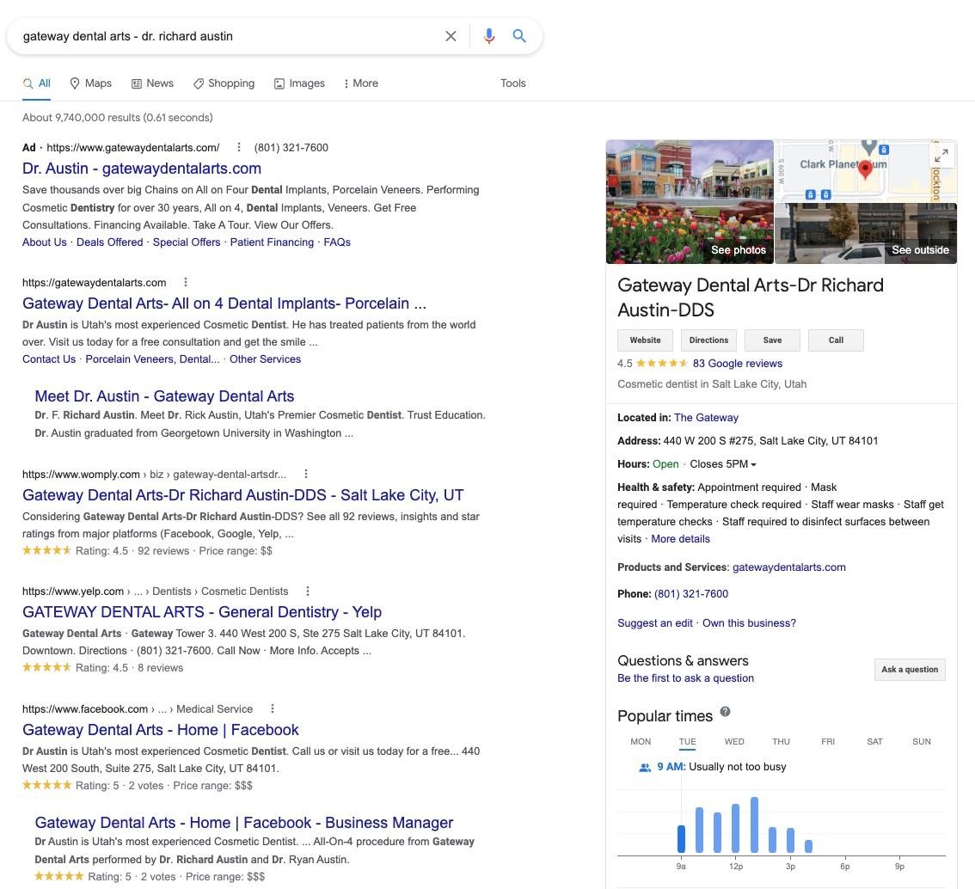Open the More search options menu

tap(360, 83)
